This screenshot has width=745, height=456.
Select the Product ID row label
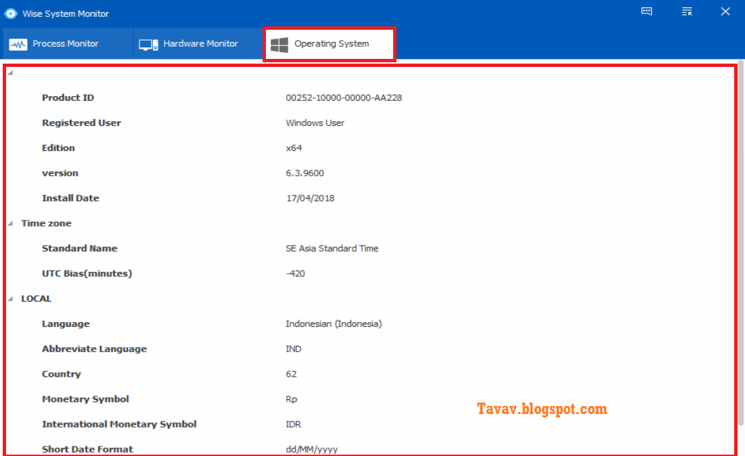tap(68, 97)
